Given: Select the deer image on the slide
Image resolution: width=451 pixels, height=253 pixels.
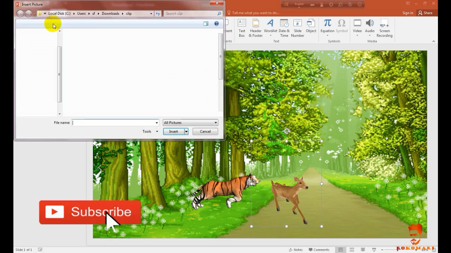Looking at the screenshot, I should tap(290, 200).
